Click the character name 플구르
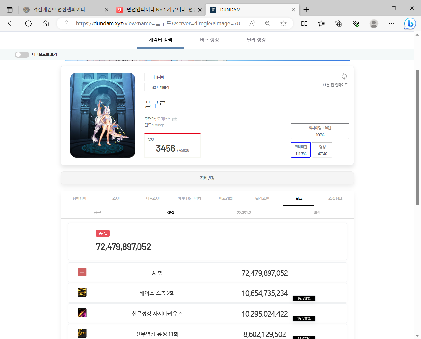Viewport: 421px width, 339px height. (155, 104)
